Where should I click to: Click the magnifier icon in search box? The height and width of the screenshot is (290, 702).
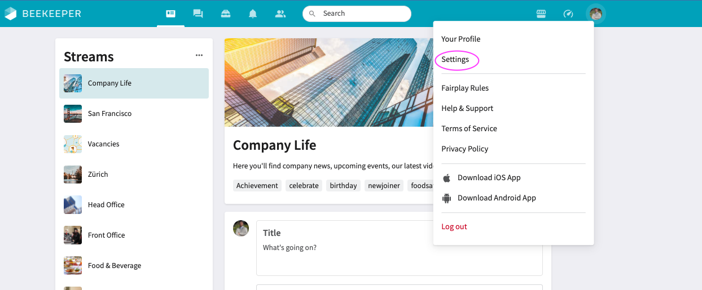click(313, 14)
